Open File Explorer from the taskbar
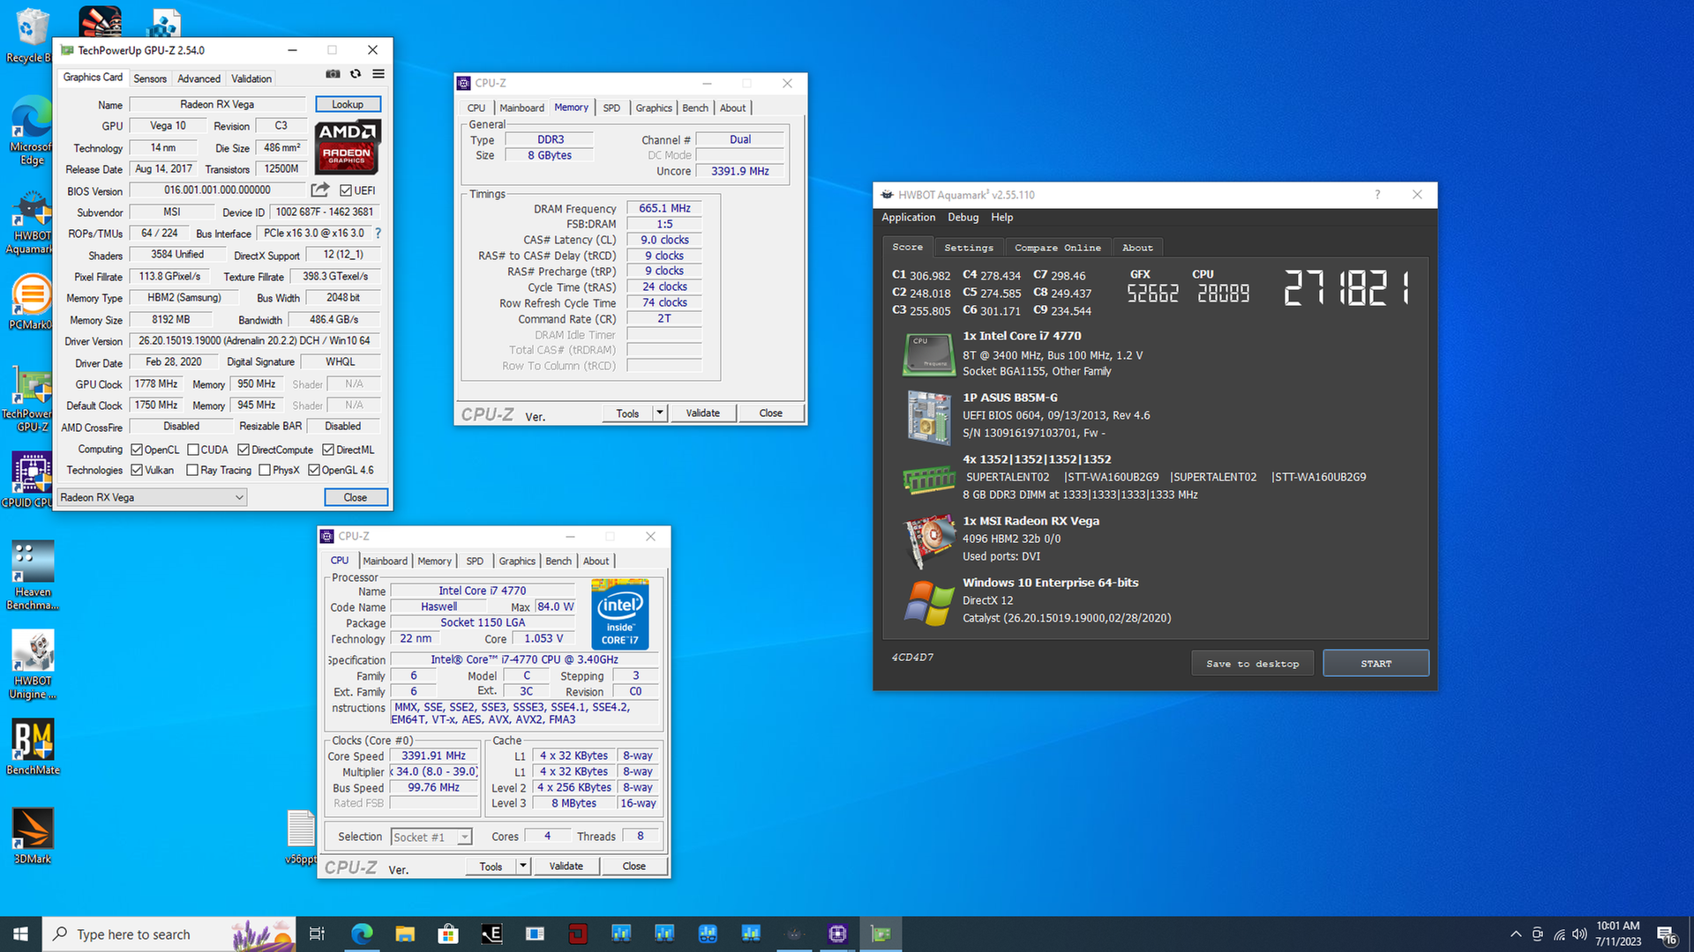This screenshot has height=952, width=1694. pyautogui.click(x=405, y=933)
